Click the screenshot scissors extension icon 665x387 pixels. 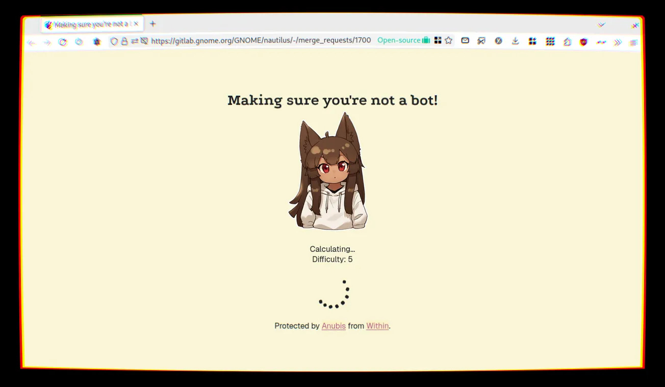tap(481, 41)
